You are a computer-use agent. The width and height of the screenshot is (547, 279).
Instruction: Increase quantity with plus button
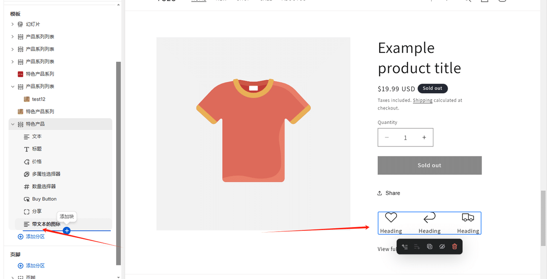click(424, 138)
